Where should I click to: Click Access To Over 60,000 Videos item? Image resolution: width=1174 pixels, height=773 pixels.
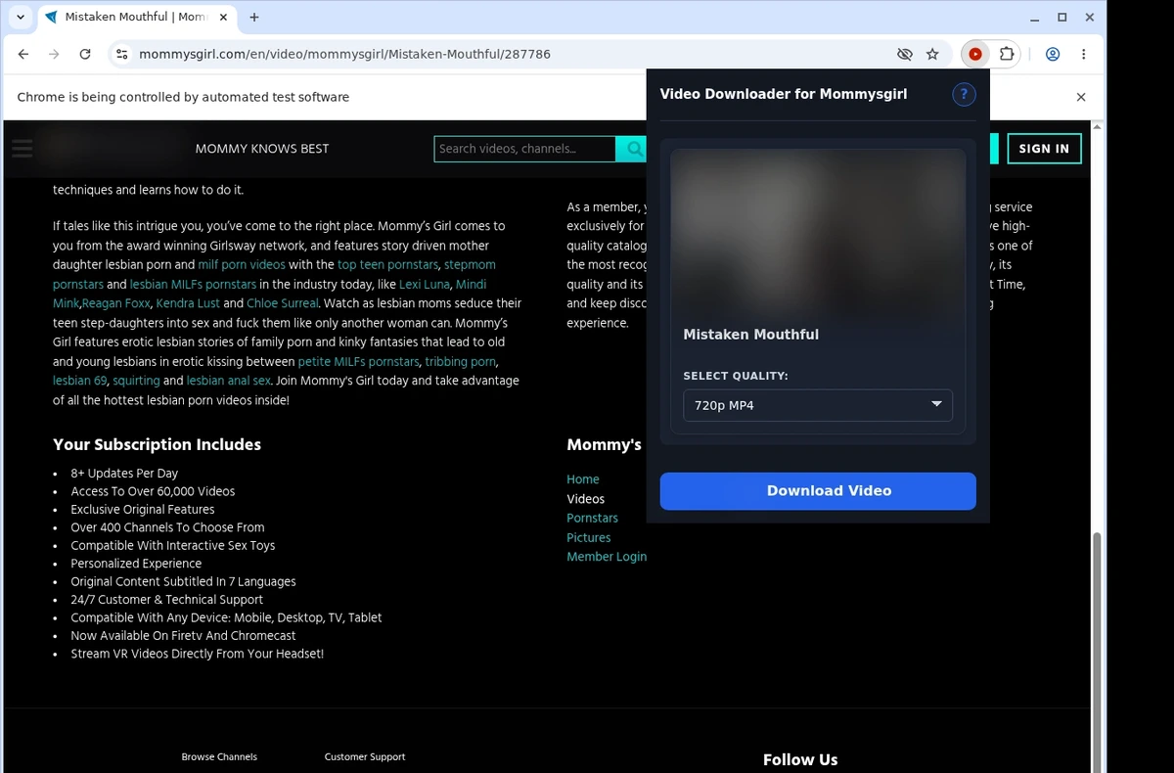153,491
